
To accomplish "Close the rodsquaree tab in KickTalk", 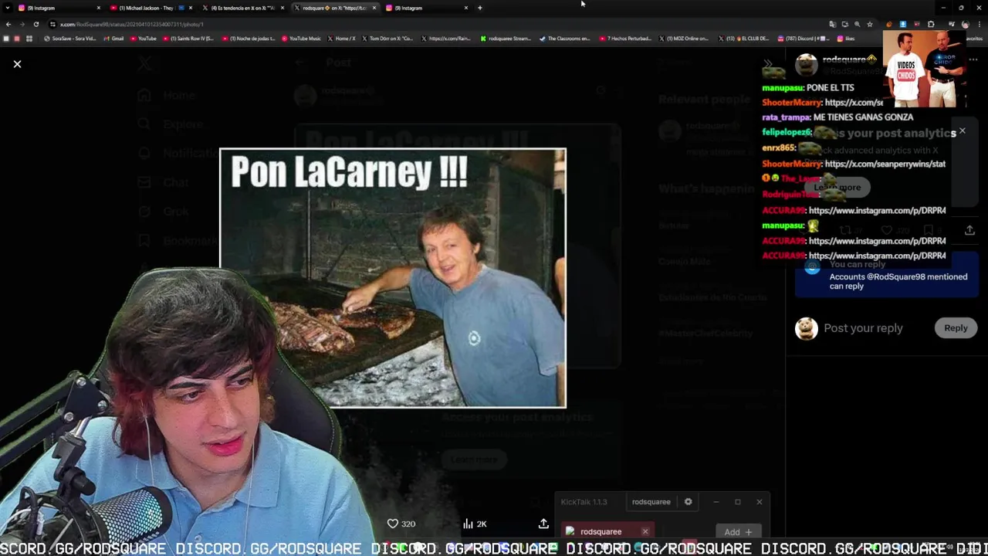I will [645, 531].
